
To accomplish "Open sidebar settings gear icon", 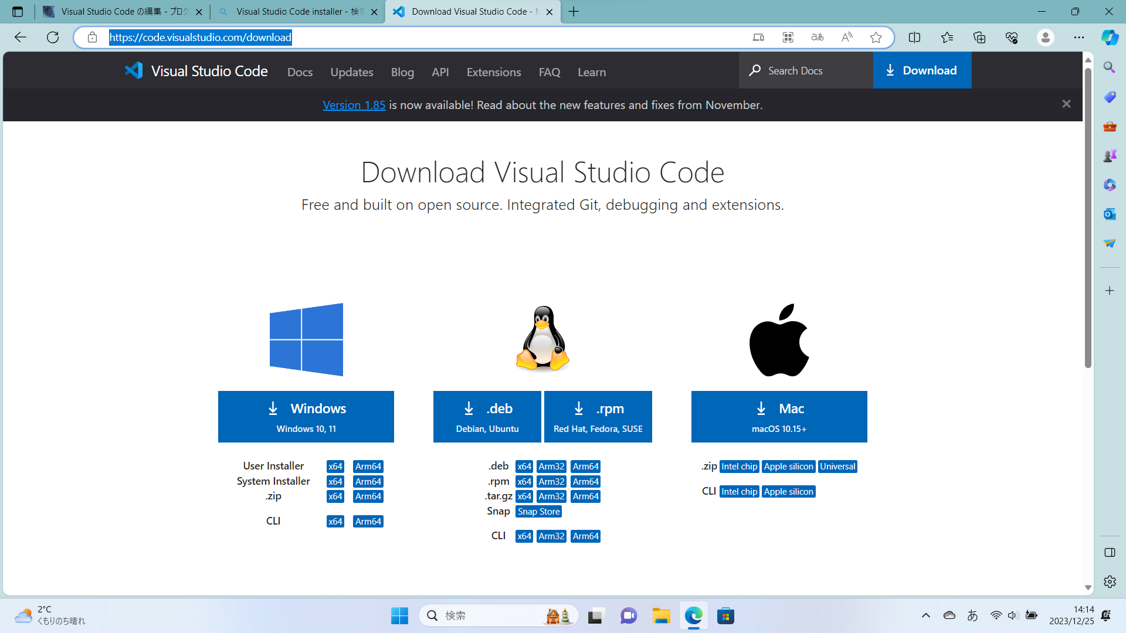I will tap(1109, 581).
